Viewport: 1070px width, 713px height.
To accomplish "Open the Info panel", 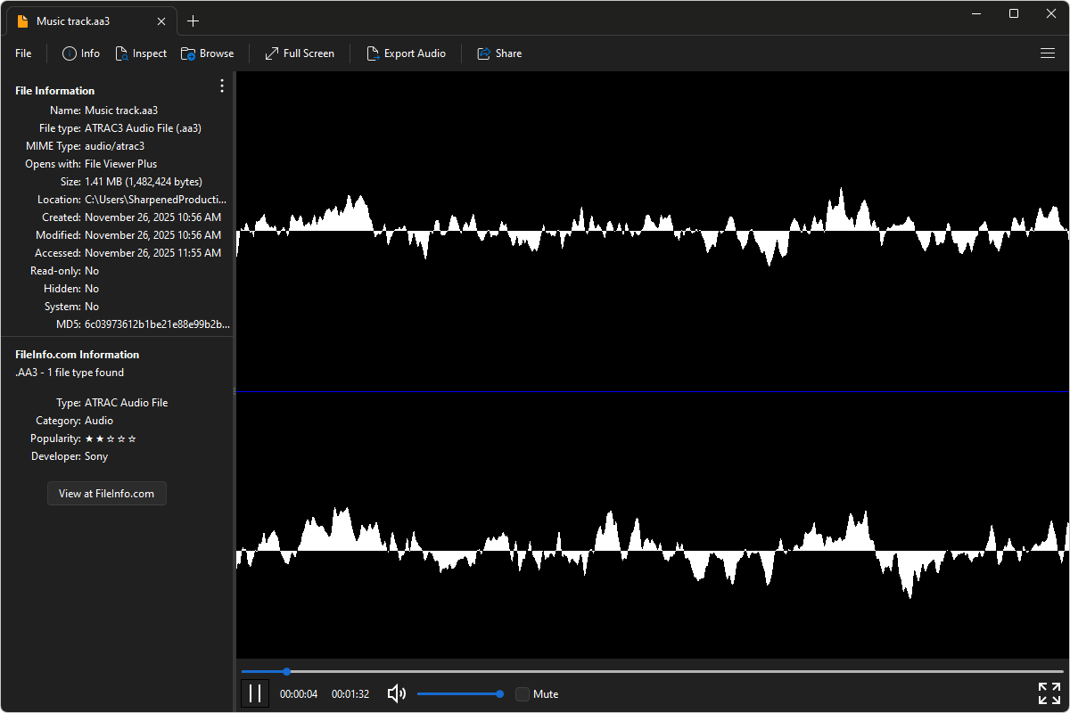I will click(x=80, y=53).
